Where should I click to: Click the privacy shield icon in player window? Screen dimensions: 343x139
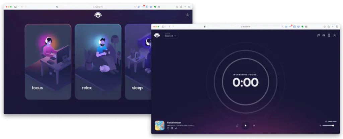[205, 26]
